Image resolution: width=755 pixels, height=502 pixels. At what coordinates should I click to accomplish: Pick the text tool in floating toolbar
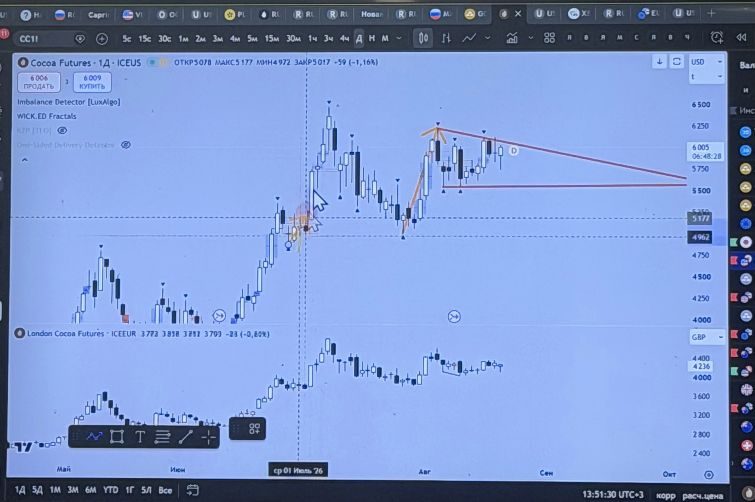point(140,436)
